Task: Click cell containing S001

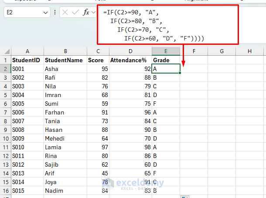Action: click(27, 69)
